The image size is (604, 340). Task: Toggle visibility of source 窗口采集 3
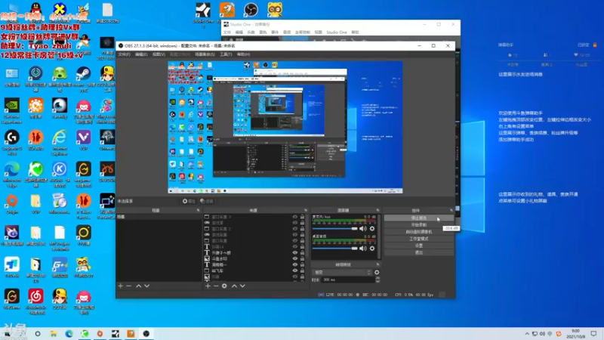(295, 217)
